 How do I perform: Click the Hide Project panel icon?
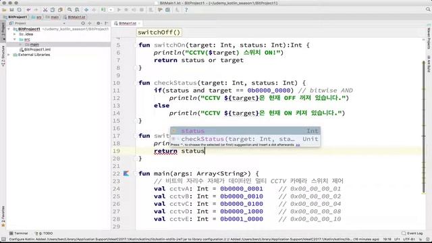click(x=106, y=24)
